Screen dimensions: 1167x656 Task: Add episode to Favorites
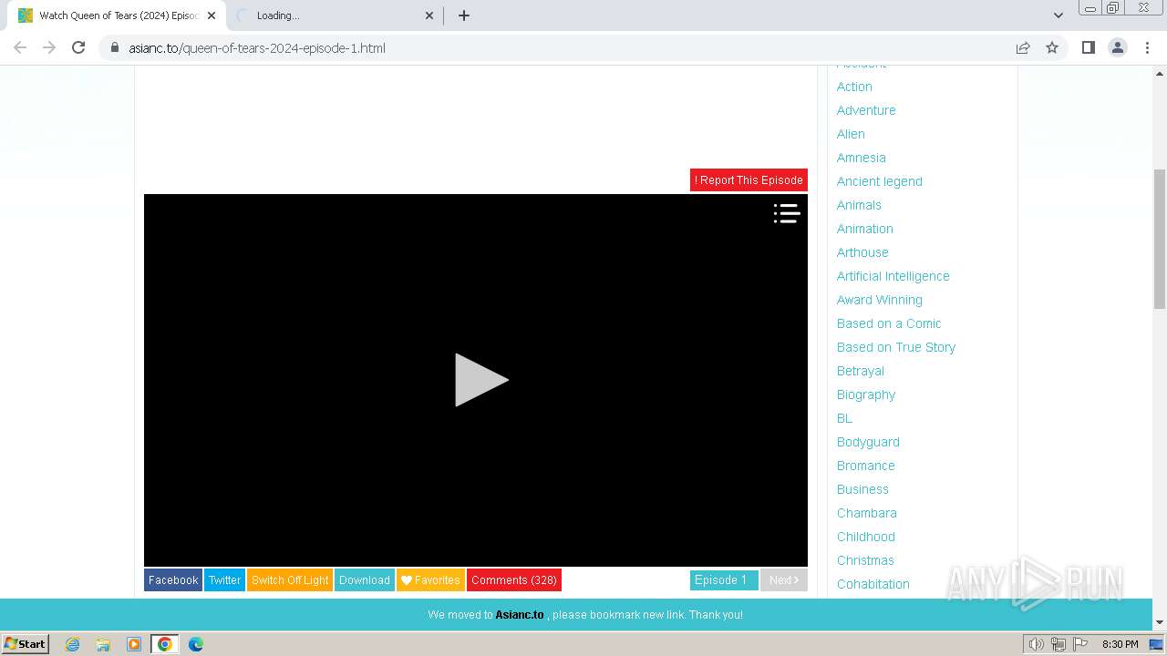[x=430, y=580]
